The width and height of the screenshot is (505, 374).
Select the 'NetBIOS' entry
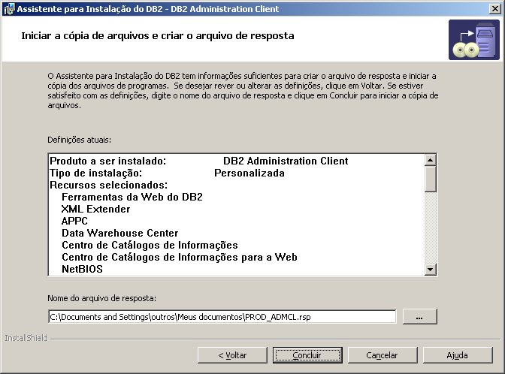(82, 269)
